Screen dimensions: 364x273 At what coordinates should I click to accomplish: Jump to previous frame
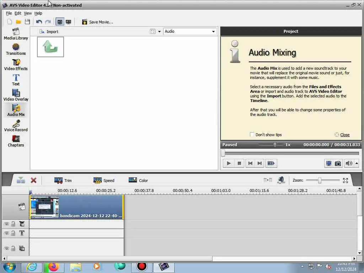[250, 164]
